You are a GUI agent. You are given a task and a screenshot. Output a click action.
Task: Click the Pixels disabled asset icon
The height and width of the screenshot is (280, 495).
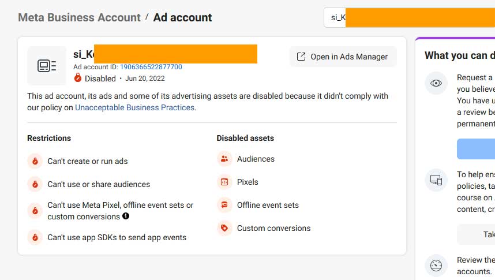[224, 182]
